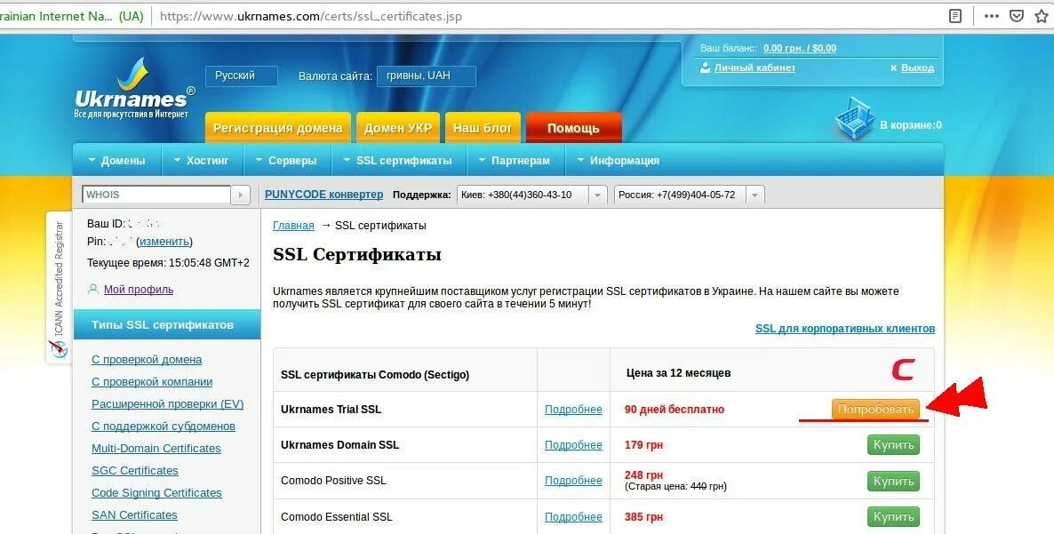The height and width of the screenshot is (534, 1054).
Task: Open SAN Certificates sidebar link
Action: coord(134,514)
